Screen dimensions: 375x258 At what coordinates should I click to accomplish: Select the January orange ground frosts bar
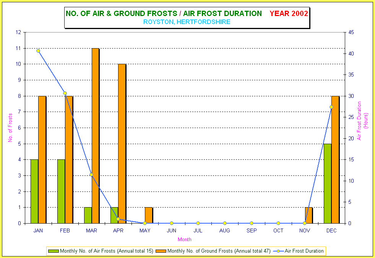(x=42, y=160)
